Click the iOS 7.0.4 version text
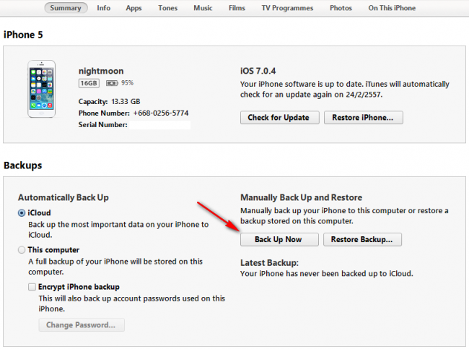The image size is (469, 349). point(258,71)
